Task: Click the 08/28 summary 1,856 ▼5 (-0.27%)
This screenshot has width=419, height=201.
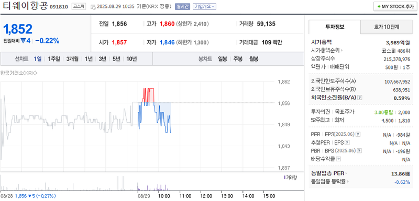Action: tap(35, 196)
